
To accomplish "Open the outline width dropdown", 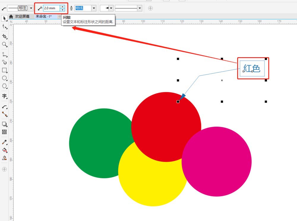I will [94, 8].
